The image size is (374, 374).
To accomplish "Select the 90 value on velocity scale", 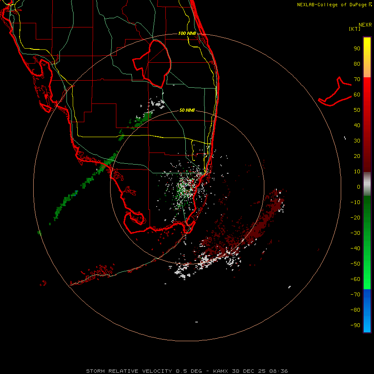I will coord(357,49).
